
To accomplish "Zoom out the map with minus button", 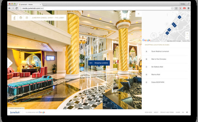I will pos(187,37).
